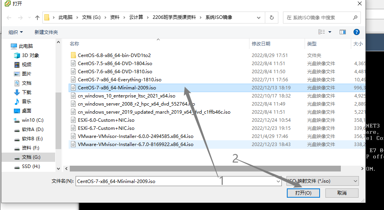Open 桌面 in sidebar
The height and width of the screenshot is (210, 384).
click(27, 111)
